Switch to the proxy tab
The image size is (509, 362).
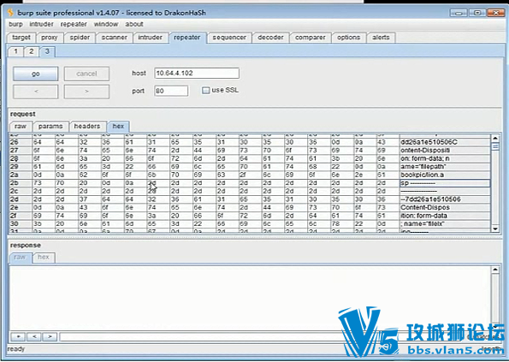[x=50, y=38]
